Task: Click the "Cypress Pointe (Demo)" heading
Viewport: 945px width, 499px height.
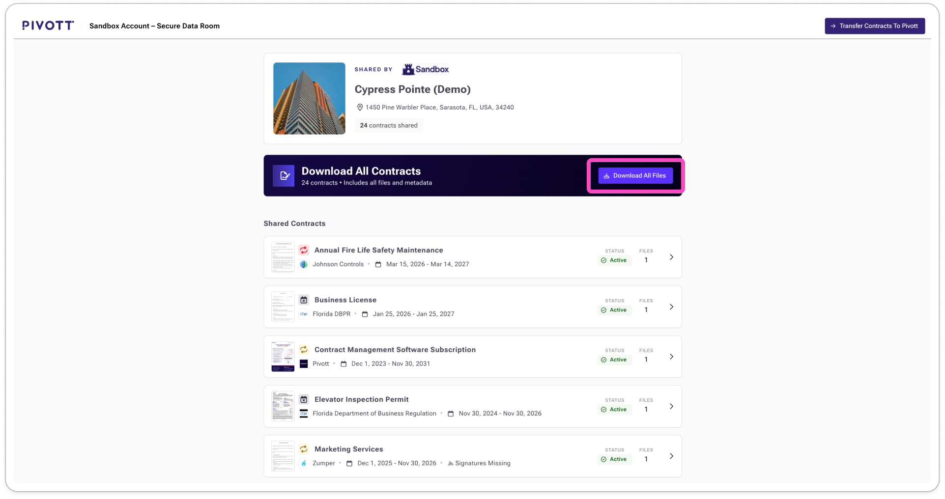Action: [413, 89]
